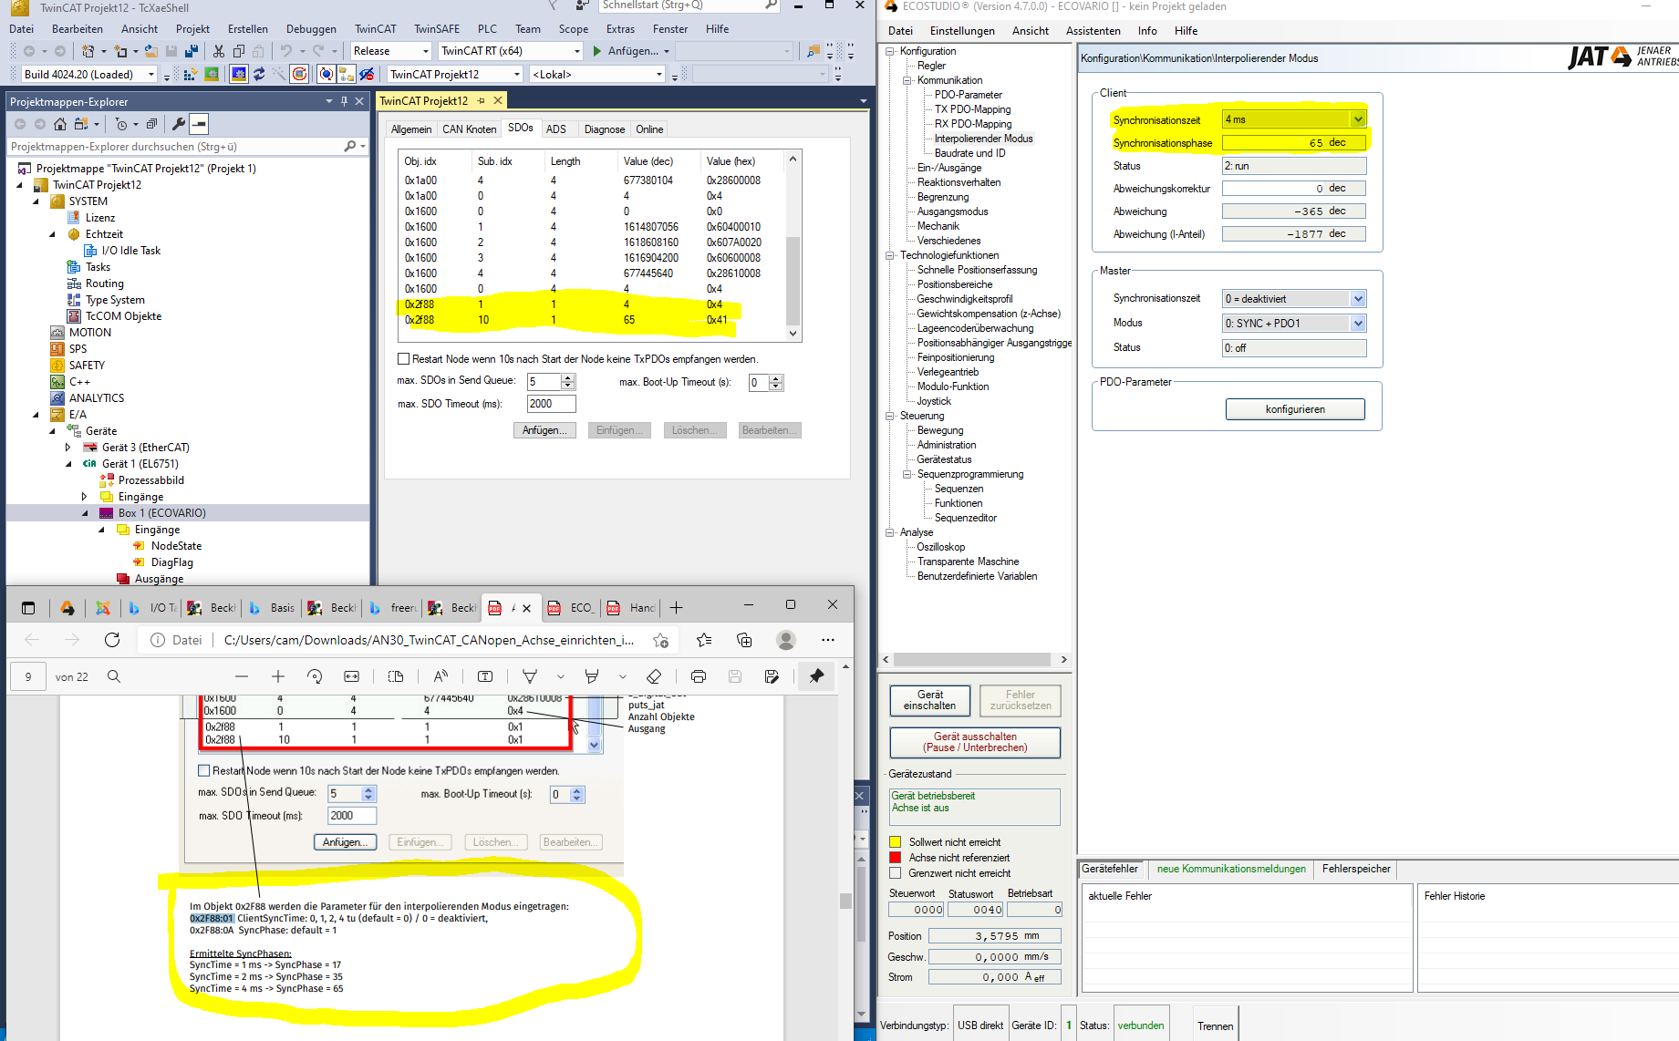Screen dimensions: 1679x1041
Task: Open Assistenten menu in ECOSTUDIO
Action: (x=1093, y=30)
